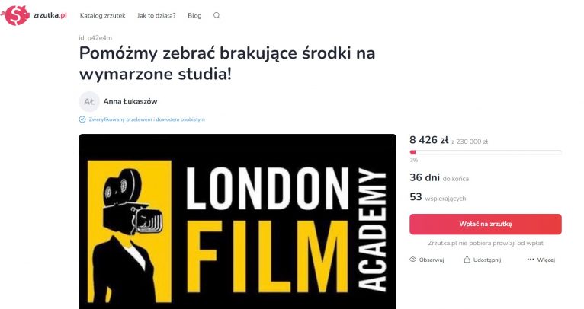Click the 53 wspierających supporters count
The image size is (584, 309).
(x=438, y=197)
